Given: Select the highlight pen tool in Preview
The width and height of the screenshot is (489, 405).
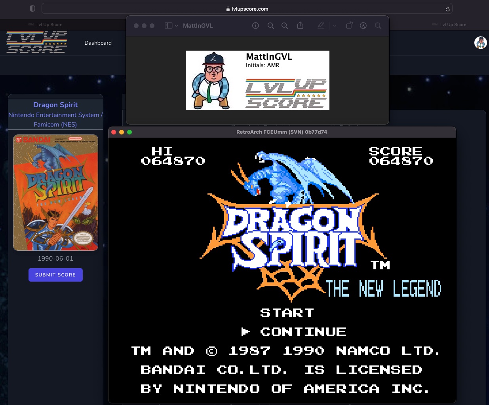Looking at the screenshot, I should pos(321,26).
